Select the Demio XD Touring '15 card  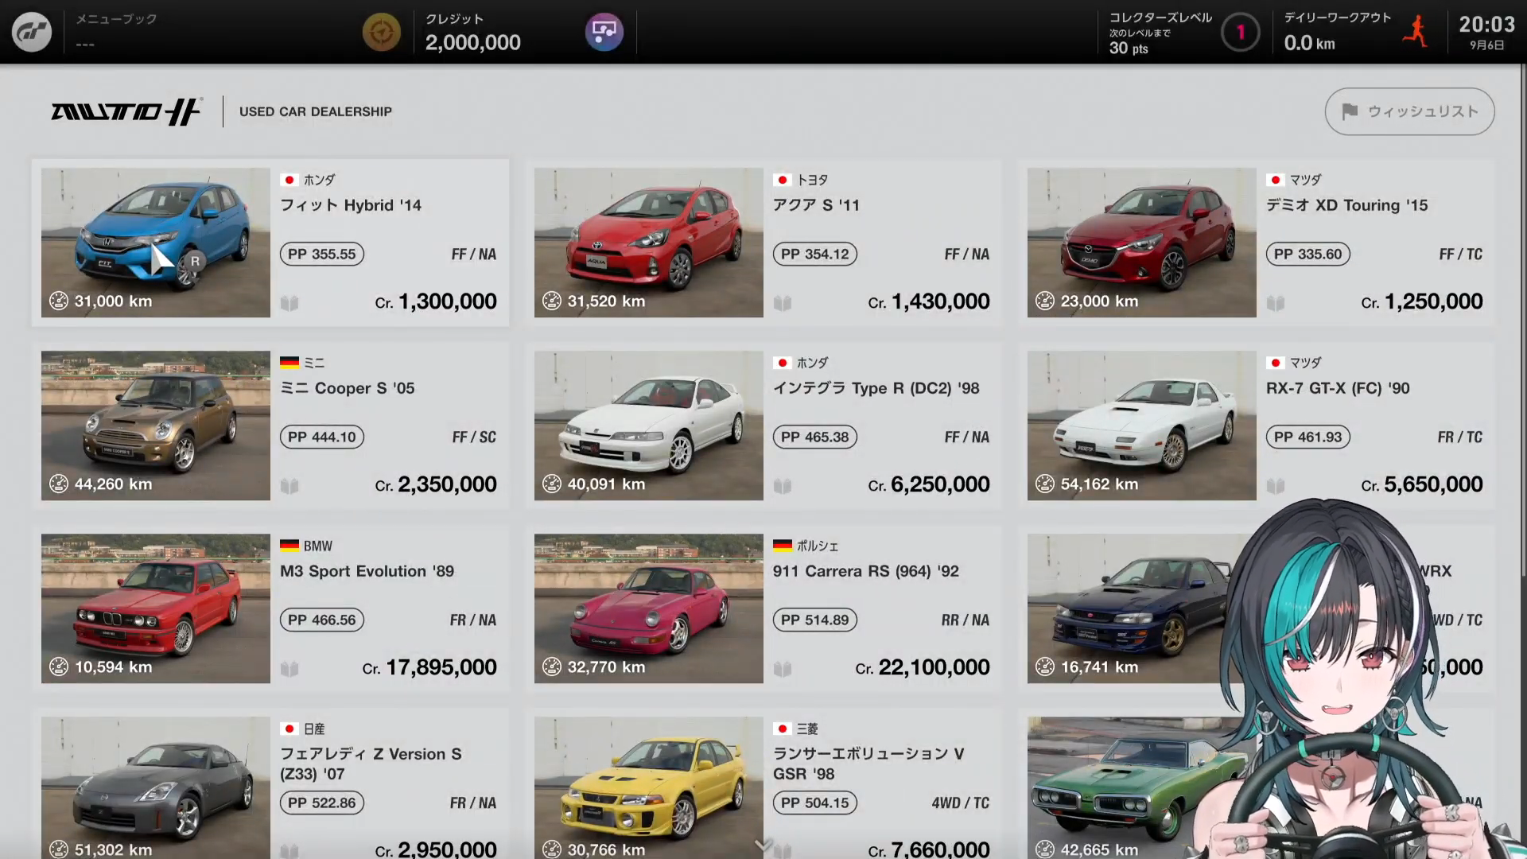[1257, 243]
